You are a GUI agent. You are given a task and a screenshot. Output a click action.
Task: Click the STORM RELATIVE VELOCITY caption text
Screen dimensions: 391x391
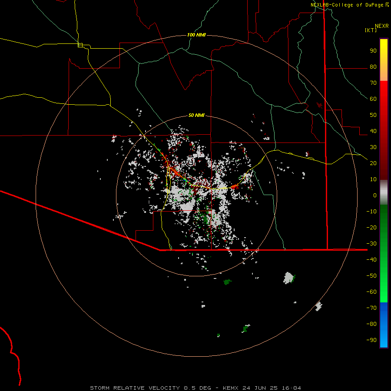click(x=135, y=388)
